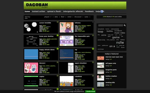Sort flashes by size
The height and width of the screenshot is (93, 150).
(x=26, y=18)
